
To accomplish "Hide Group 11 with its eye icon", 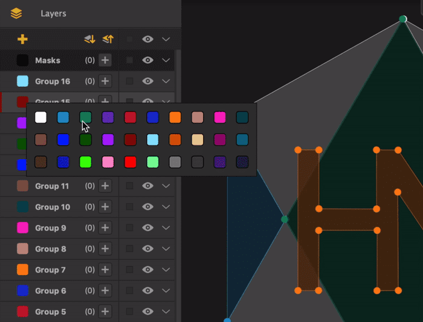I will (147, 186).
